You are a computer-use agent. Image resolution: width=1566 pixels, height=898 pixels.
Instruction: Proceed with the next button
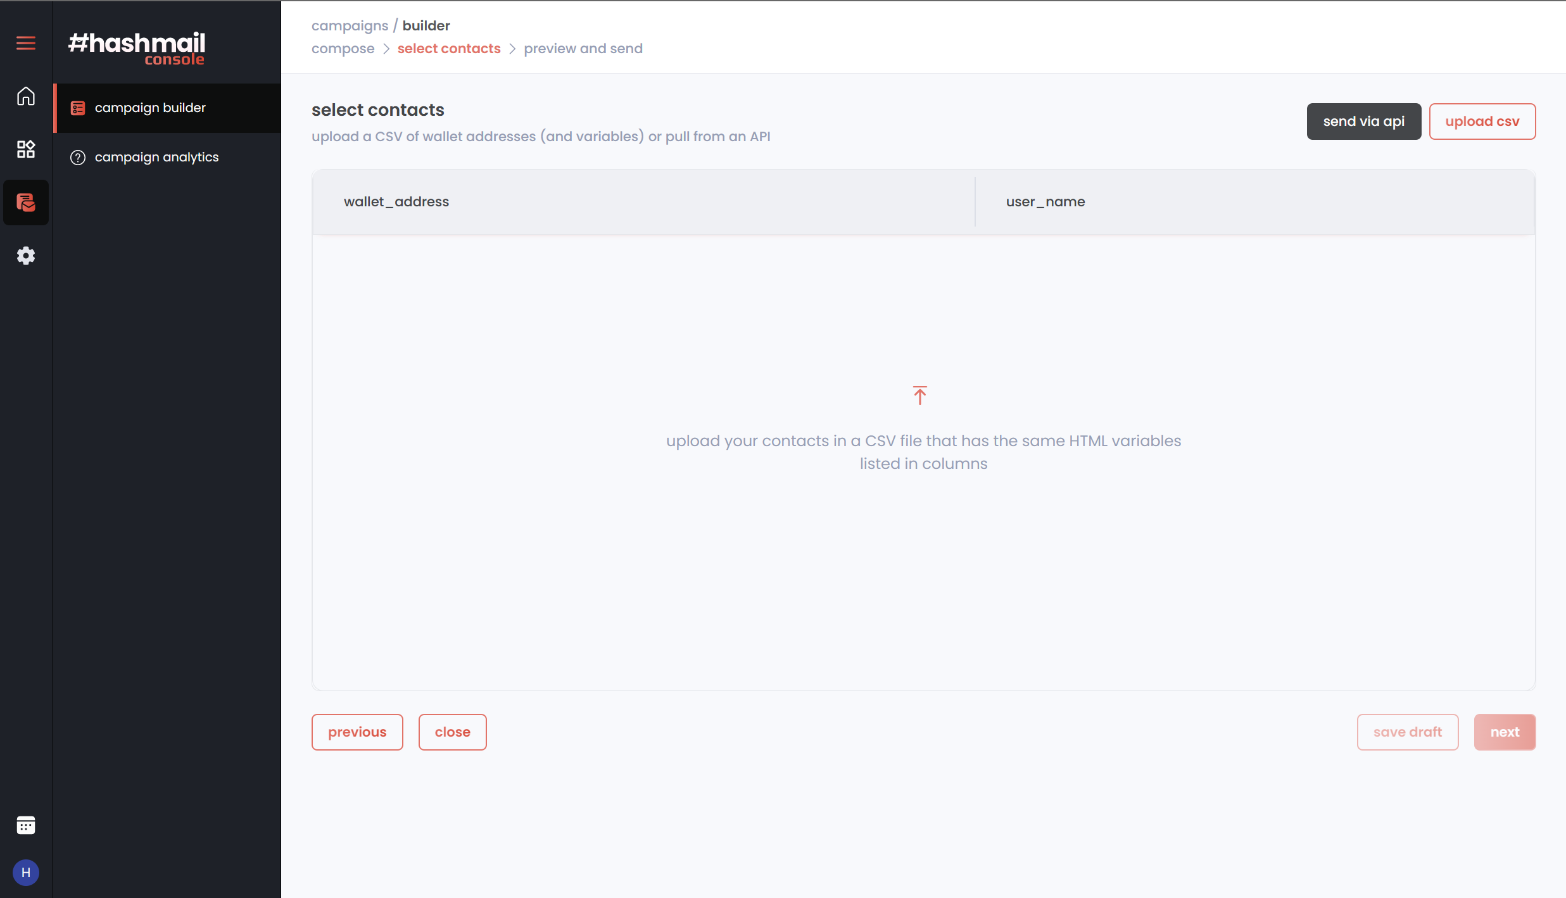pyautogui.click(x=1505, y=732)
